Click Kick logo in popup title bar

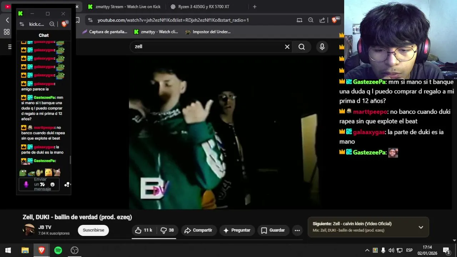coord(20,14)
